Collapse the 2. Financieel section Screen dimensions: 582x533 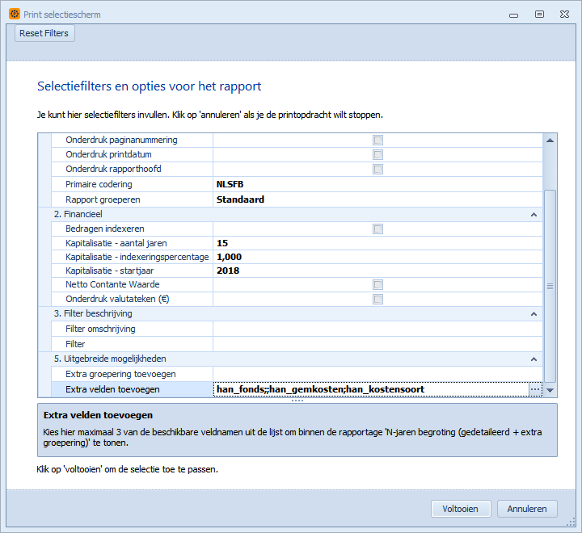point(533,214)
